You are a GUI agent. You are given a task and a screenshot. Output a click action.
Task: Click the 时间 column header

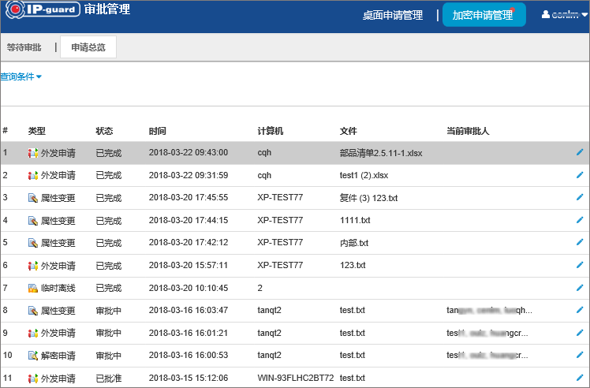157,131
